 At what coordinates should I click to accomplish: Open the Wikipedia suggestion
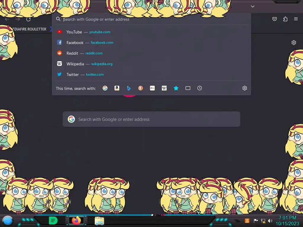(x=151, y=64)
